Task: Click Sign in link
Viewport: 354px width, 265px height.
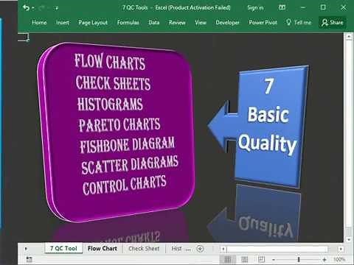Action: pos(255,8)
